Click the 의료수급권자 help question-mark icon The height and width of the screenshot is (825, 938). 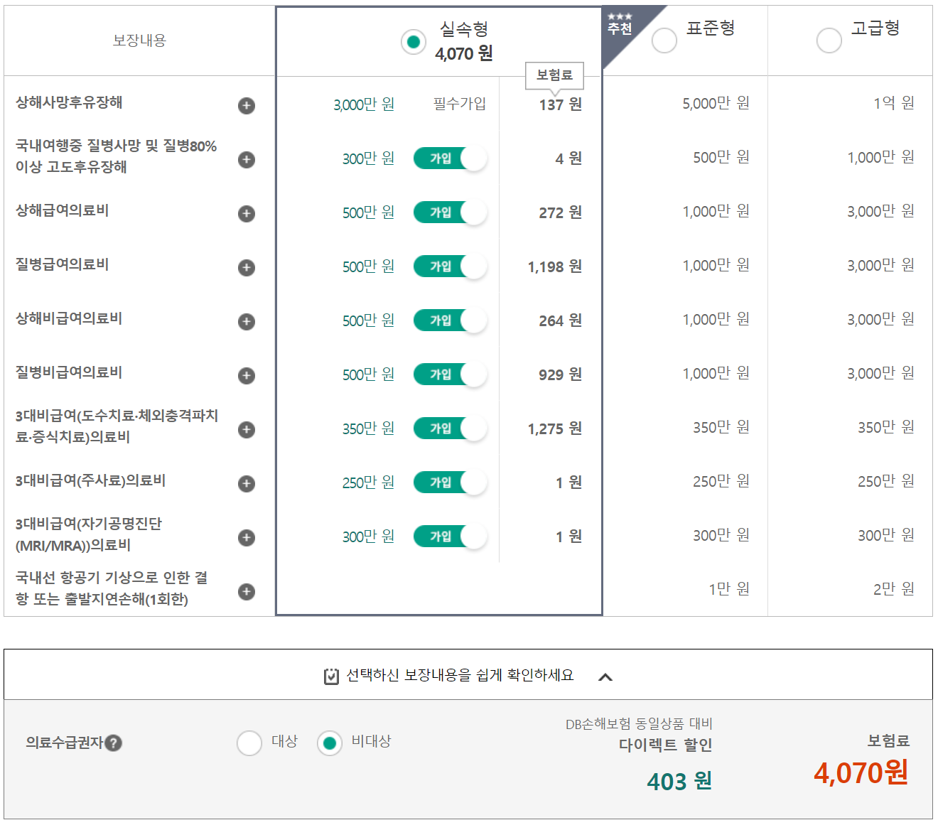point(114,743)
